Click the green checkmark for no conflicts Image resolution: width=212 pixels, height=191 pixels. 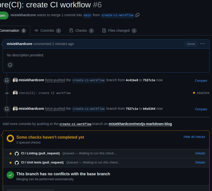click(x=10, y=175)
